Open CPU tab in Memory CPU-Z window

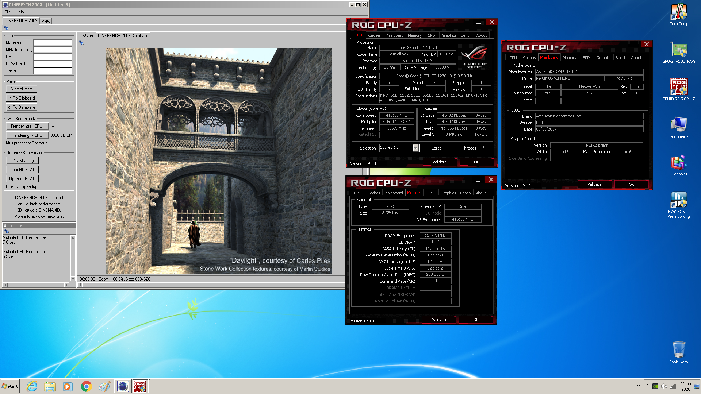pyautogui.click(x=357, y=193)
